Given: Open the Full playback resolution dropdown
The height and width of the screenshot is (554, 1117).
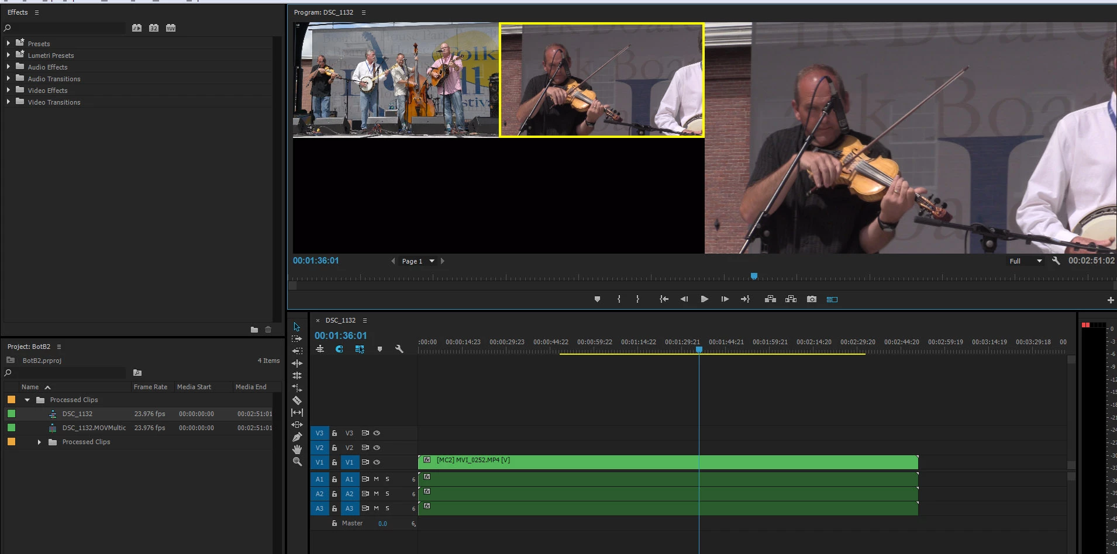Looking at the screenshot, I should 1026,261.
